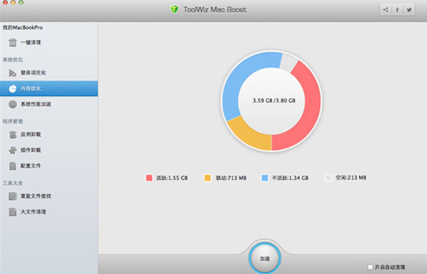Click the 3.59 GB /3.80 GB text
Viewport: 427px width, 274px height.
pyautogui.click(x=274, y=100)
